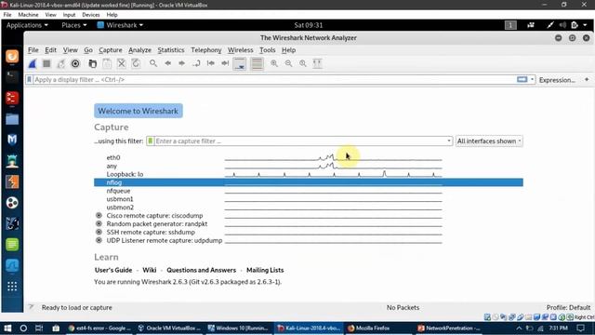The width and height of the screenshot is (595, 335).
Task: Reset zoom to normal size icon
Action: [x=303, y=64]
